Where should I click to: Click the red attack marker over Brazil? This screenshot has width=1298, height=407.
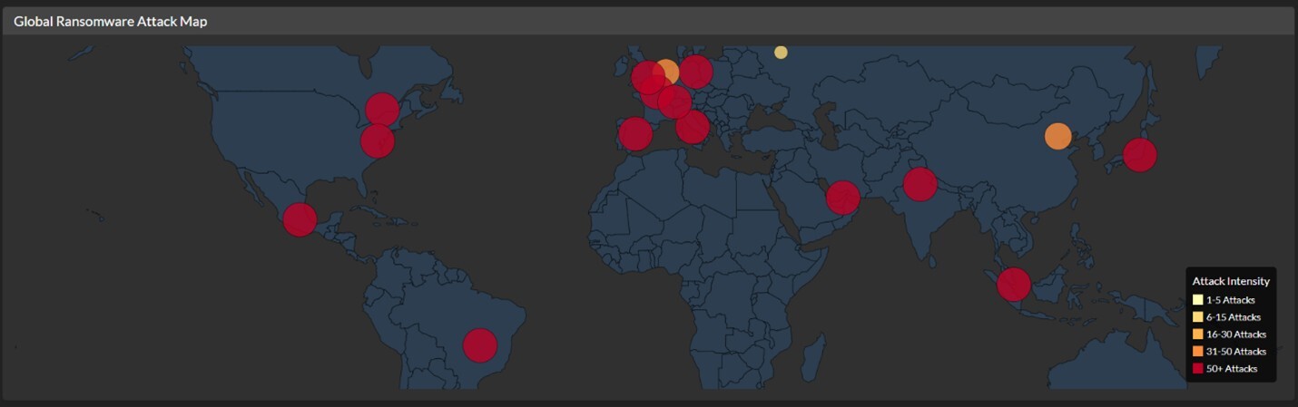[480, 345]
